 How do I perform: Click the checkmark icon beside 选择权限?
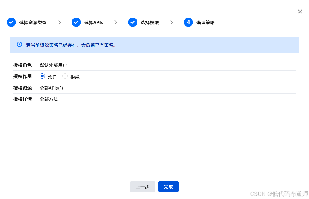[x=133, y=22]
